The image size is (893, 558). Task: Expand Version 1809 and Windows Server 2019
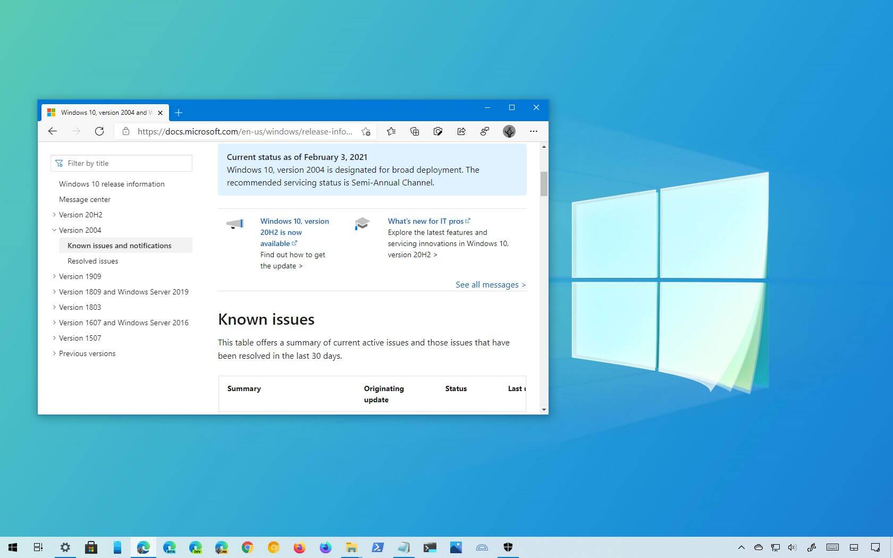pyautogui.click(x=54, y=292)
